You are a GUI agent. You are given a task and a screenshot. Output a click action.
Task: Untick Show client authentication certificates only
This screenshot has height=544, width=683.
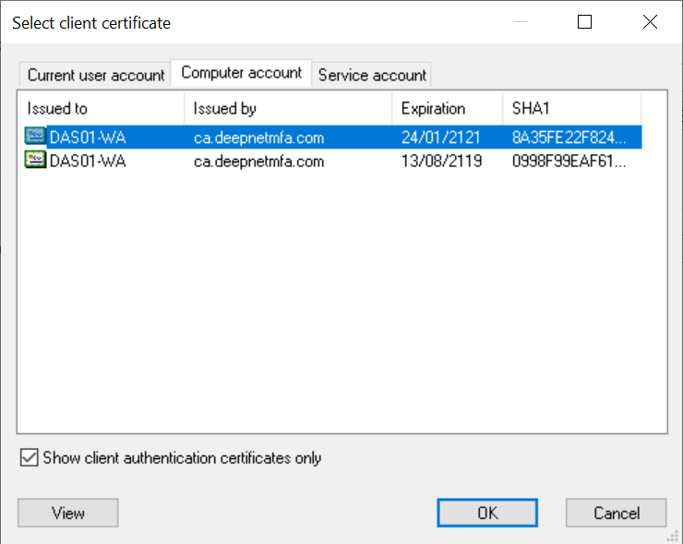coord(29,458)
